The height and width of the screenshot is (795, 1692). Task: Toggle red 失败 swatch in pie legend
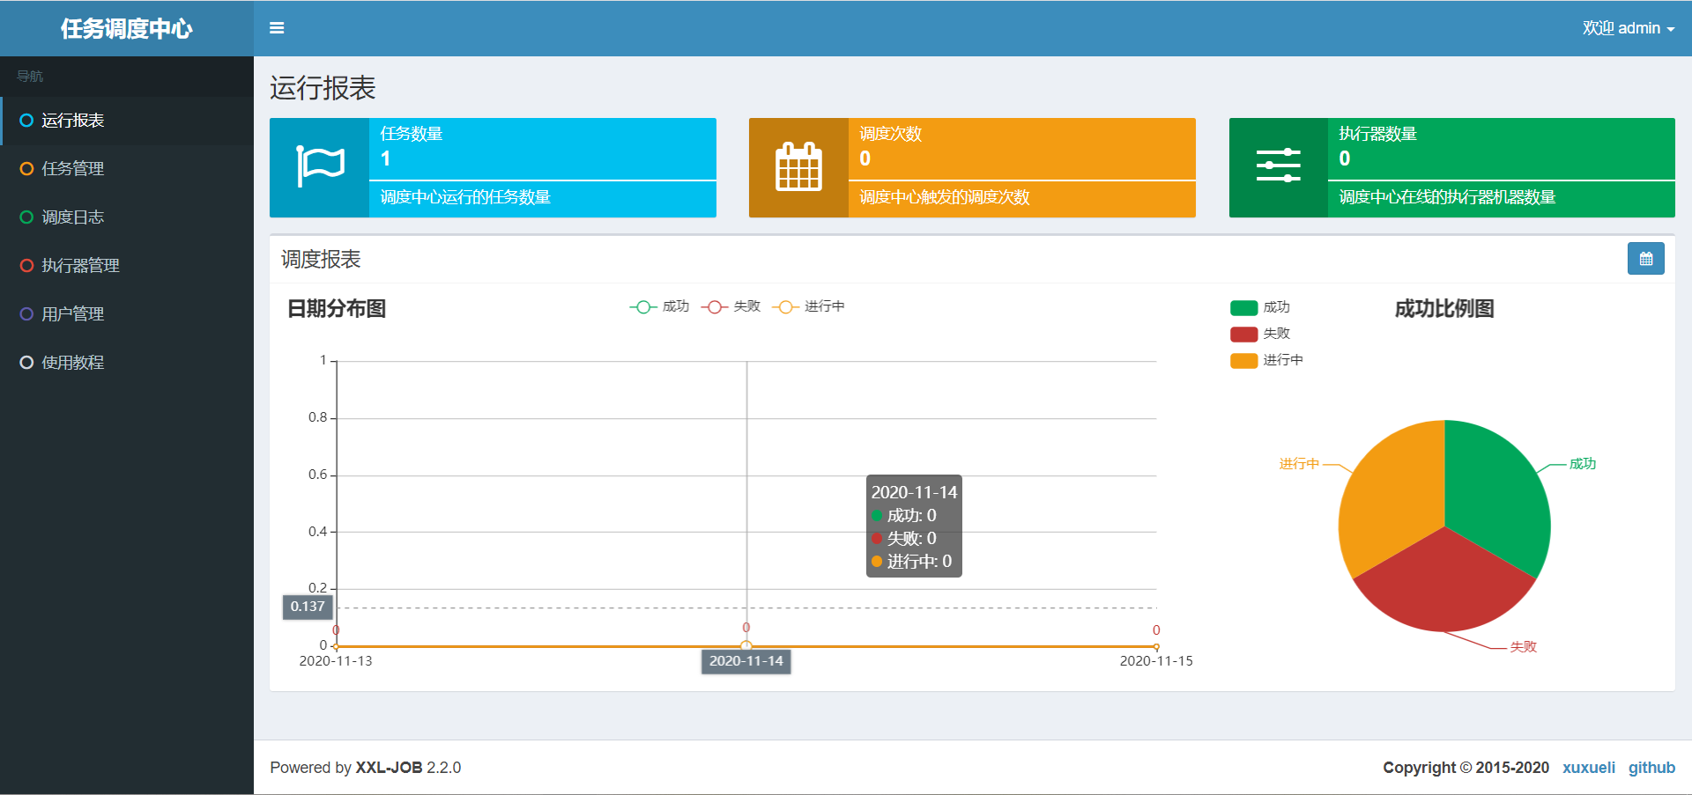point(1243,334)
